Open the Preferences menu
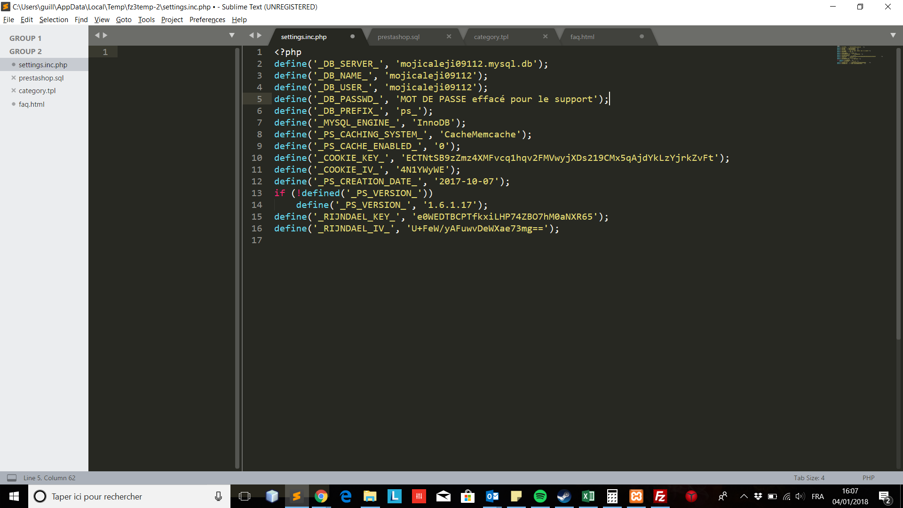The height and width of the screenshot is (508, 903). point(207,19)
